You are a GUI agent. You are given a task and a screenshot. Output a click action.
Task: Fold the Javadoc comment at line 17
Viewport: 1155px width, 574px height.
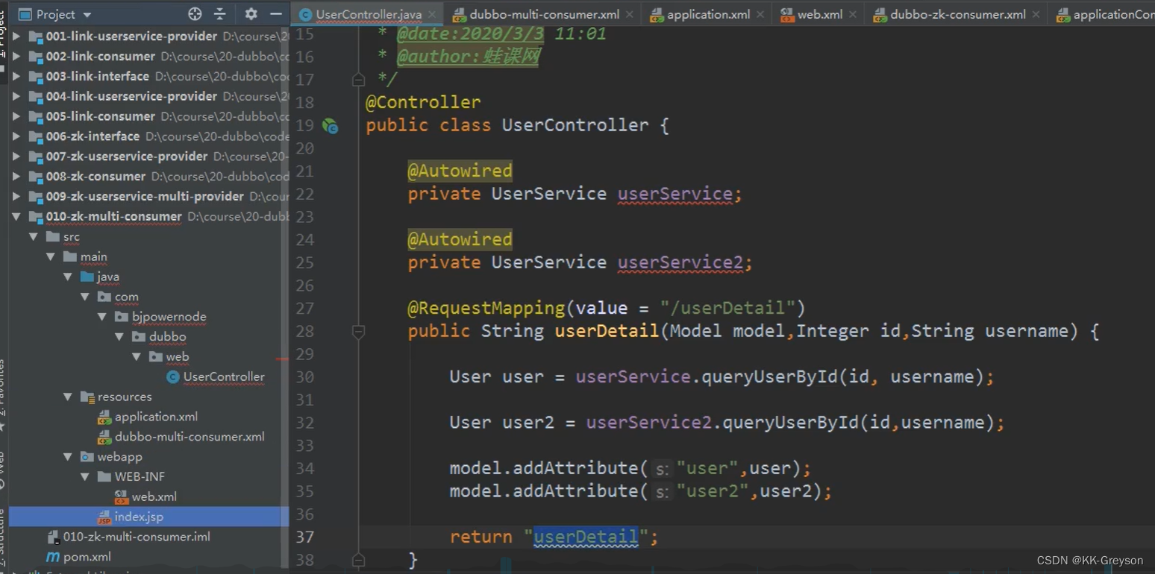point(358,79)
